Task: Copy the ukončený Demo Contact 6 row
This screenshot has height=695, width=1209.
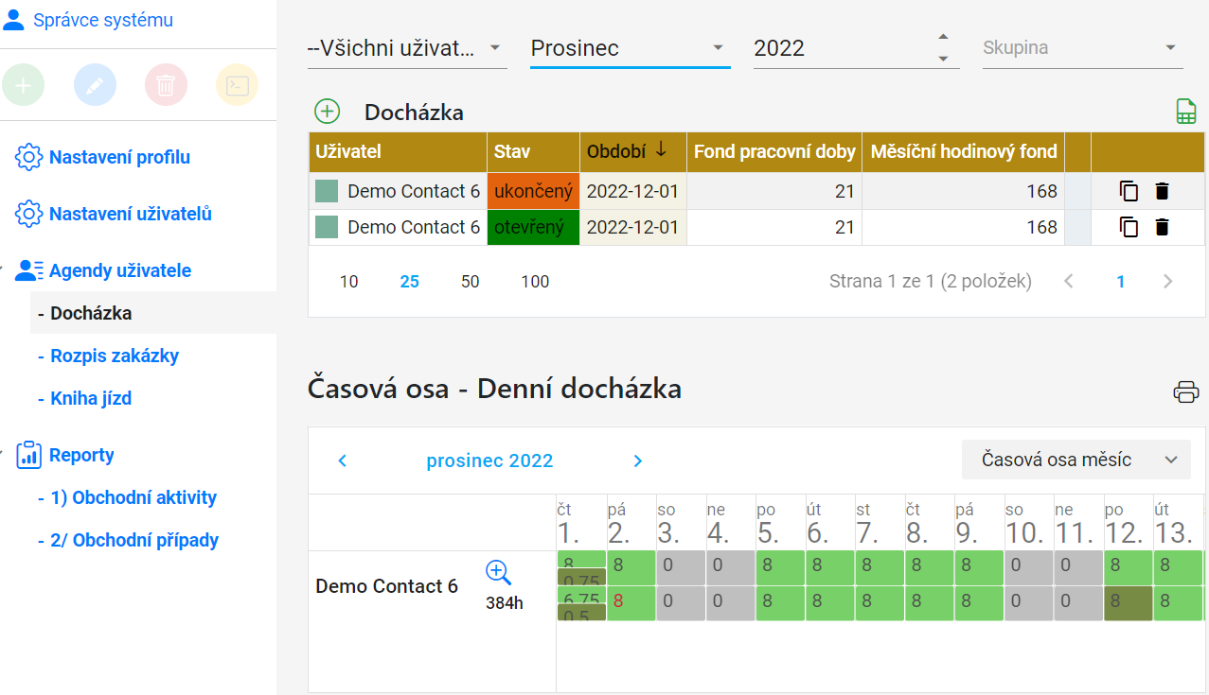Action: pyautogui.click(x=1129, y=191)
